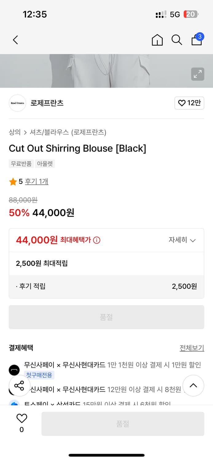Collapse the 자세히 chevron section
The width and height of the screenshot is (213, 461).
[193, 240]
